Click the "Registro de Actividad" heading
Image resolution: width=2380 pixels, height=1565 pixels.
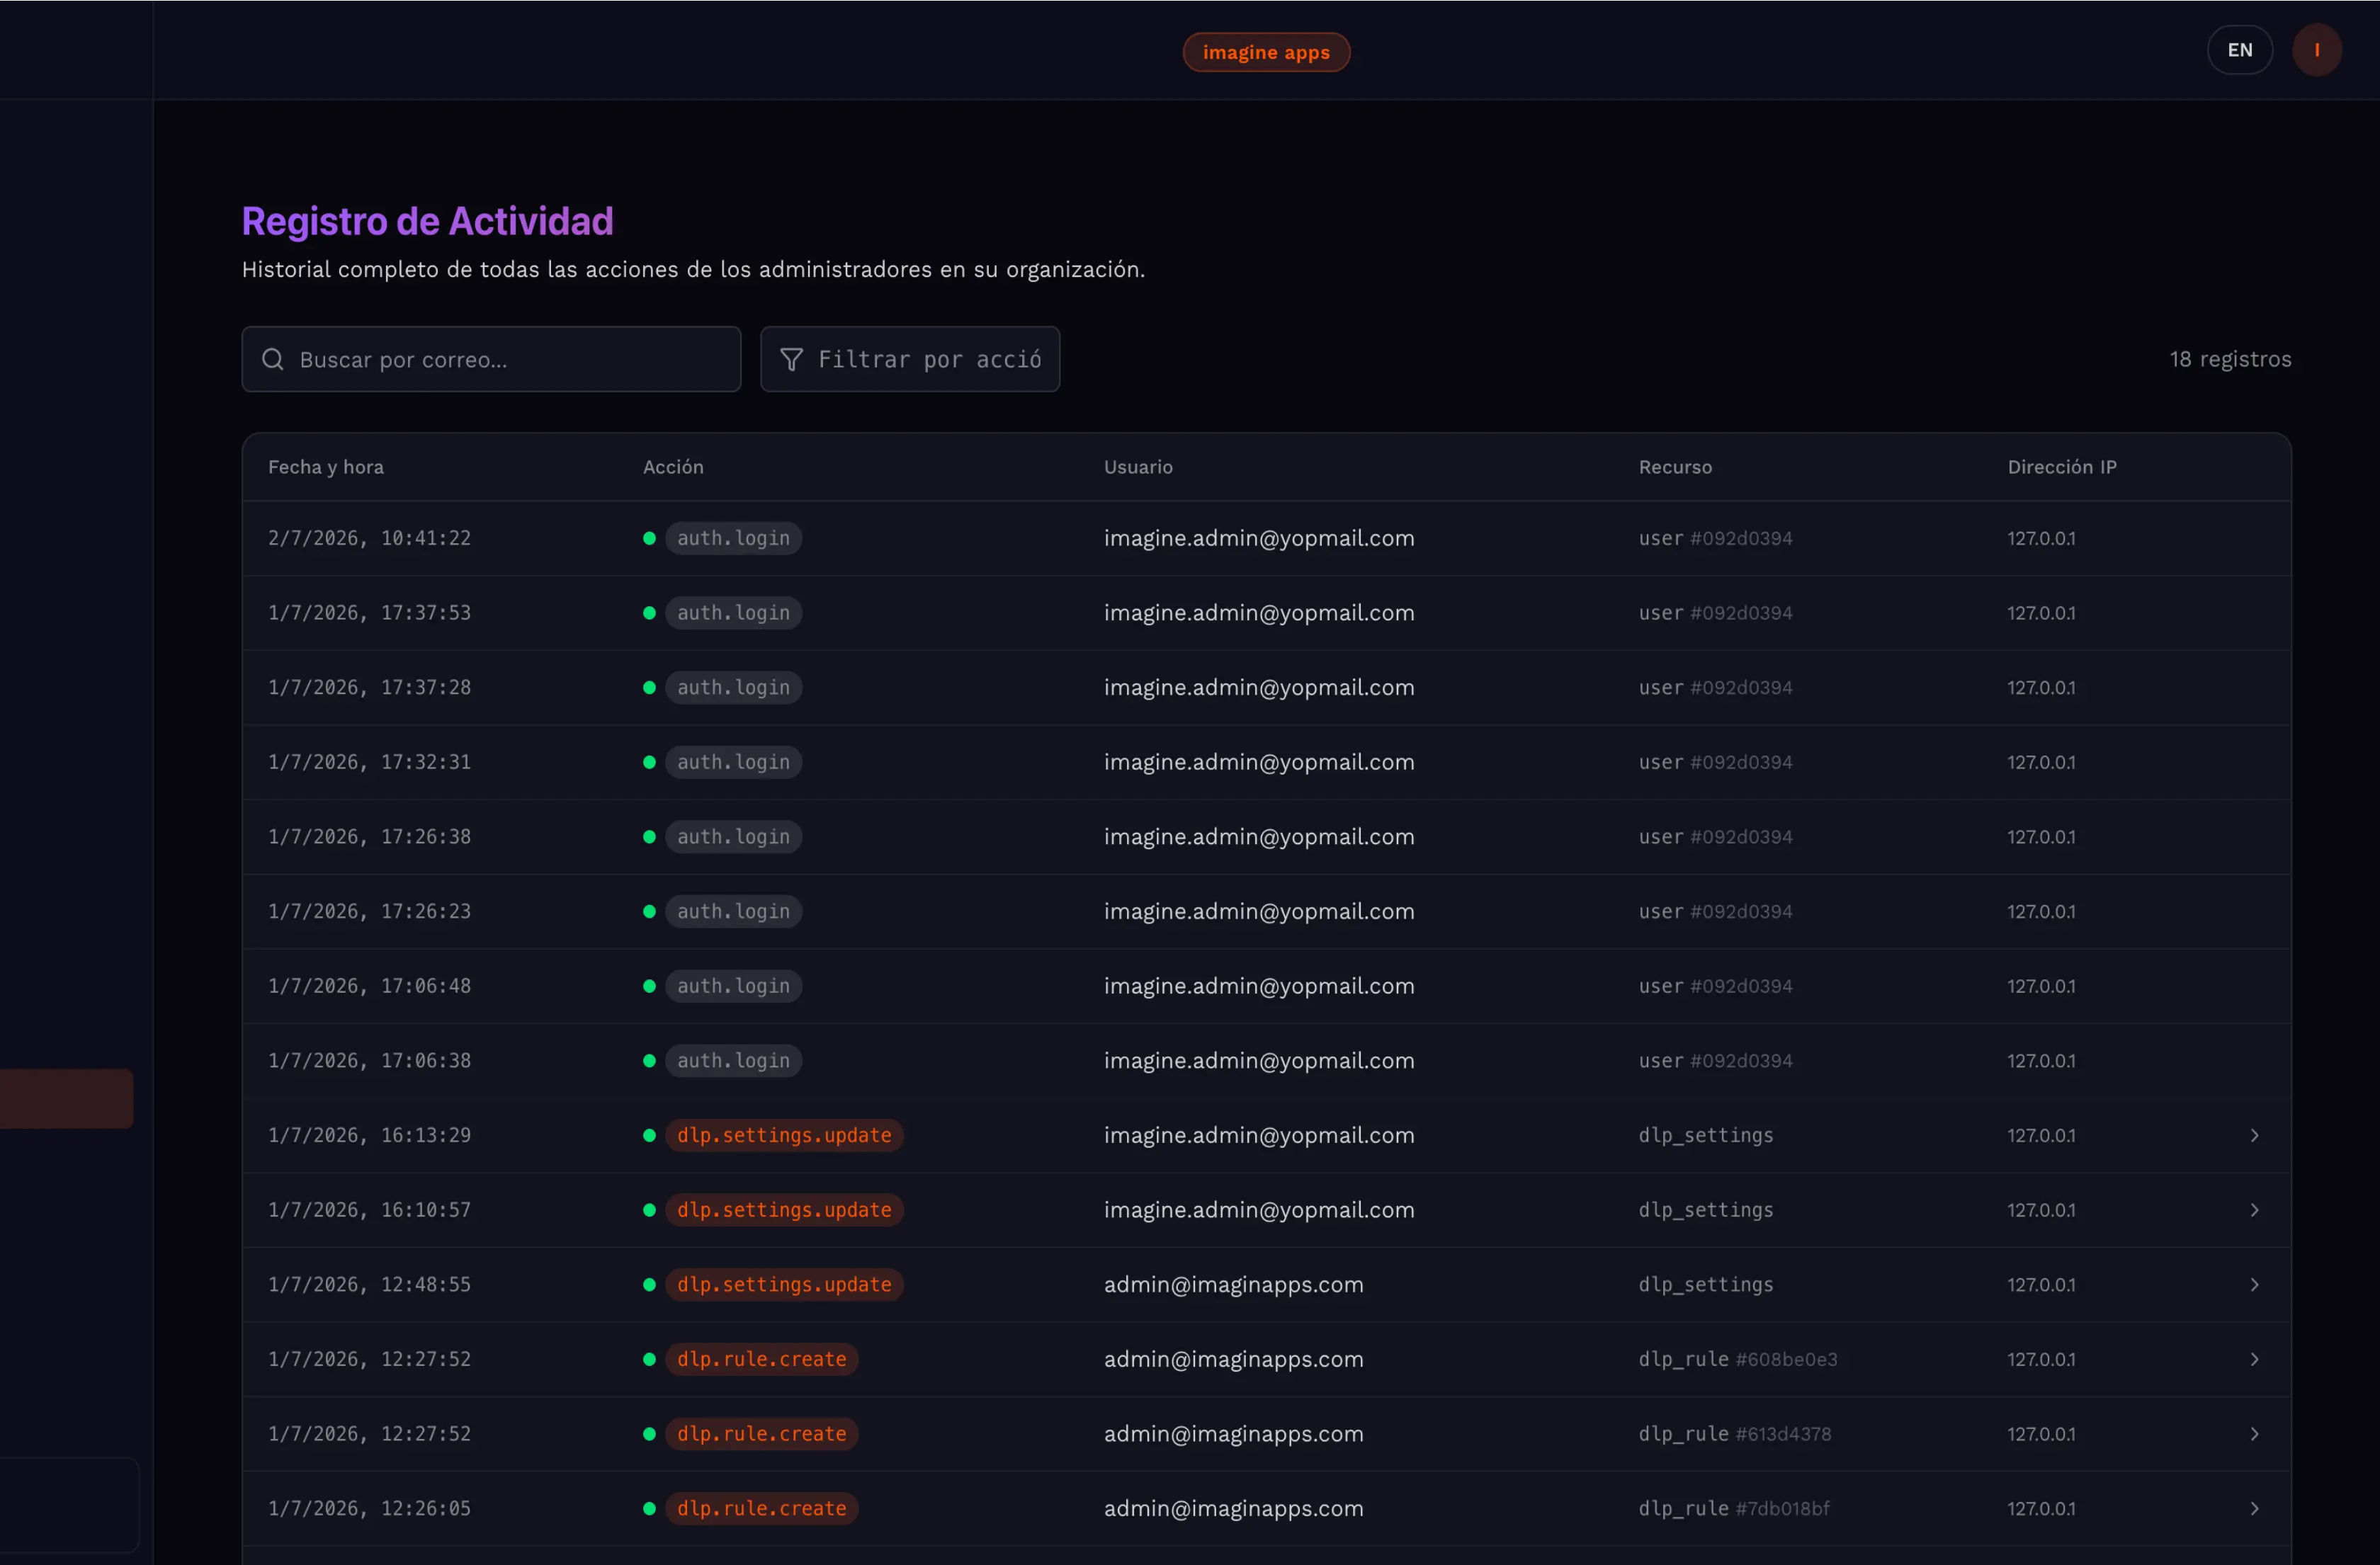(427, 221)
